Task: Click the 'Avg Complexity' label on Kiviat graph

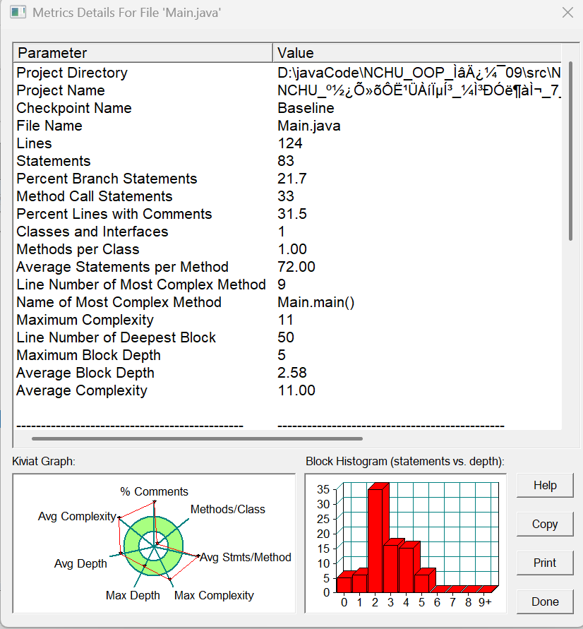Action: click(77, 516)
